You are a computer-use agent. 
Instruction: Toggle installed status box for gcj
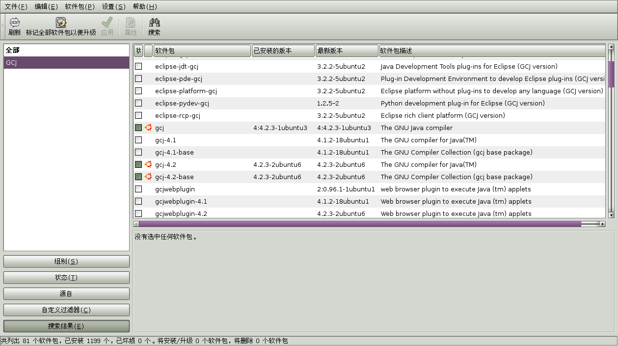138,128
